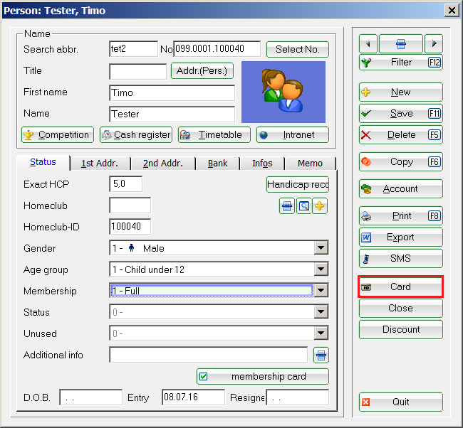
Task: Click the Search abbr. input field
Action: click(133, 48)
